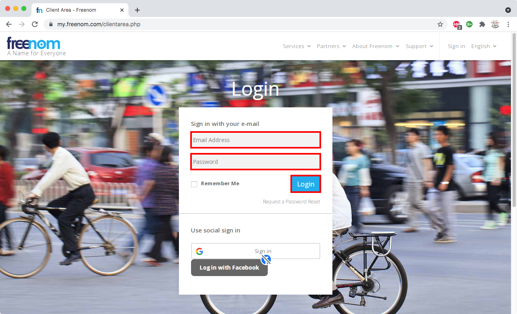Click Request a Password Reset link
This screenshot has height=314, width=517.
click(291, 202)
